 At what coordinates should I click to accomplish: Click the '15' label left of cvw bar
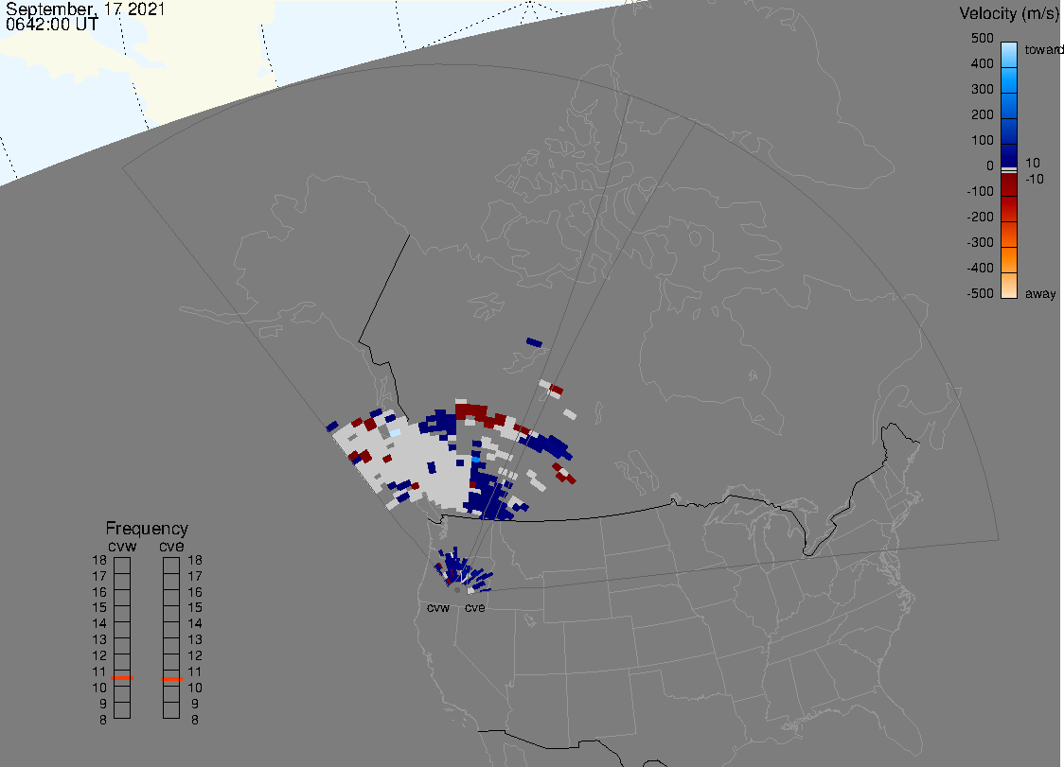pyautogui.click(x=99, y=607)
